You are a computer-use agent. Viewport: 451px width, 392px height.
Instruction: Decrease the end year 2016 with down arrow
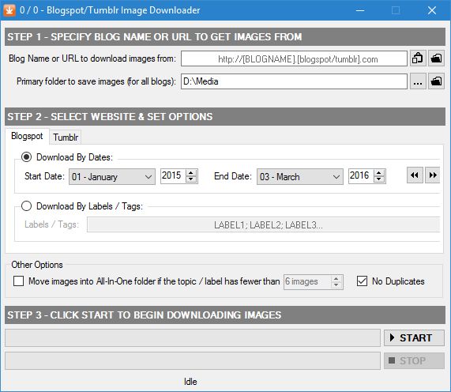(x=379, y=179)
